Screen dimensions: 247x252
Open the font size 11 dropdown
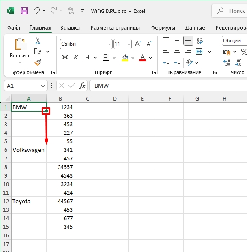pyautogui.click(x=129, y=44)
